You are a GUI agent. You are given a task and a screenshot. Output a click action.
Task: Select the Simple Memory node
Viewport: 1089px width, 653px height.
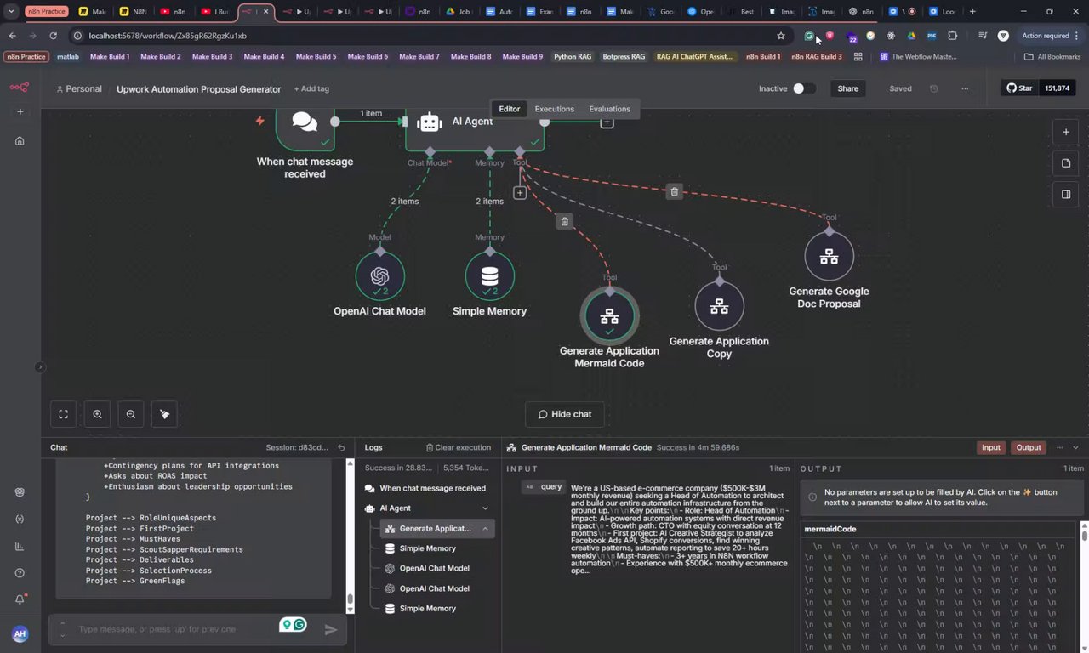click(x=489, y=275)
